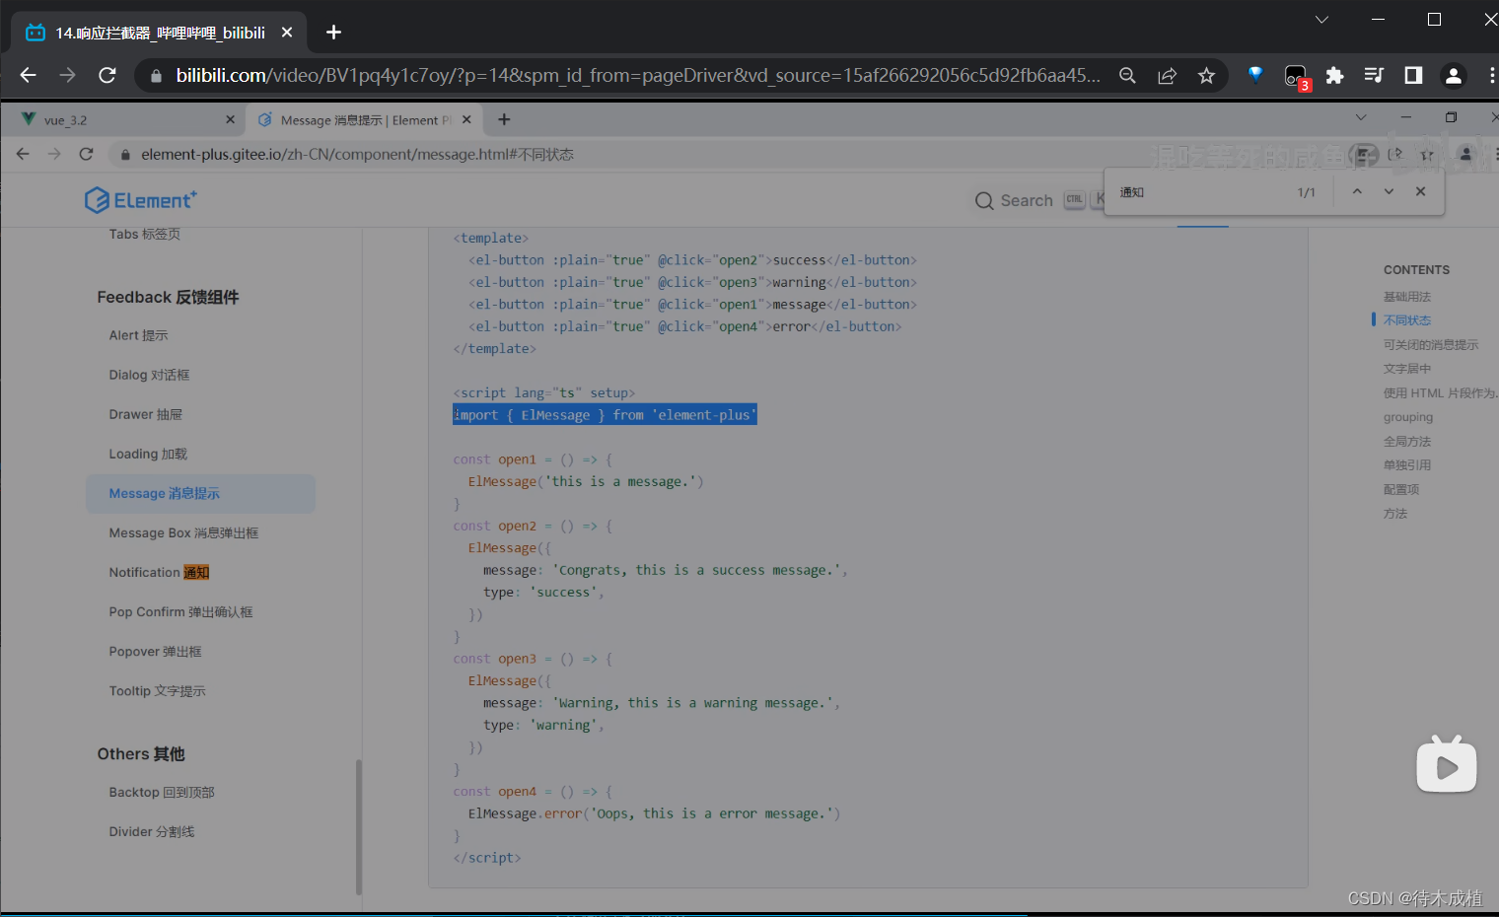Viewport: 1499px width, 917px height.
Task: Go back in the outer Chrome browser
Action: click(x=28, y=75)
